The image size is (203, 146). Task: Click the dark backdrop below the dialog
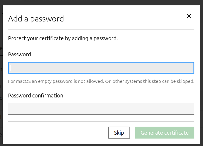point(101,145)
